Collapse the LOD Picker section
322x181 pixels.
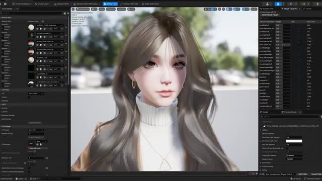click(6, 90)
